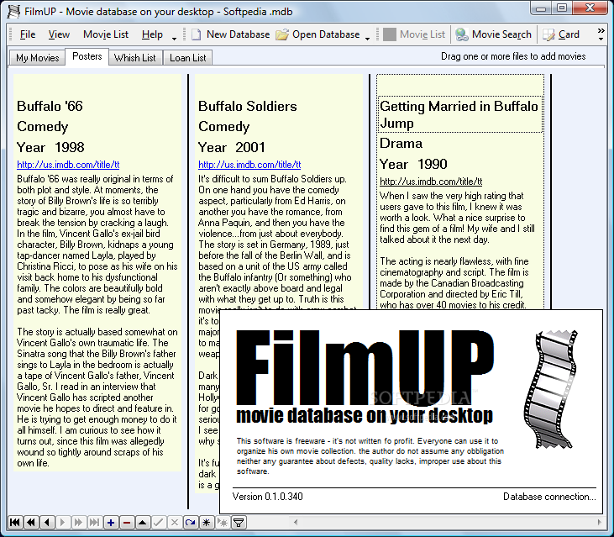Open the Buffalo Soldiers IMDb link
Screen dimensions: 614x537
click(x=249, y=165)
